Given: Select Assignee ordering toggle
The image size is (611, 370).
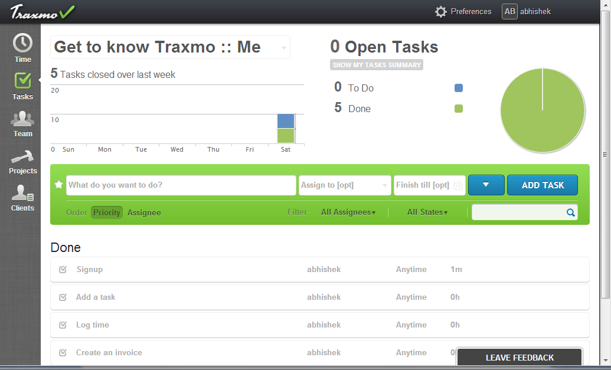Looking at the screenshot, I should pyautogui.click(x=144, y=212).
